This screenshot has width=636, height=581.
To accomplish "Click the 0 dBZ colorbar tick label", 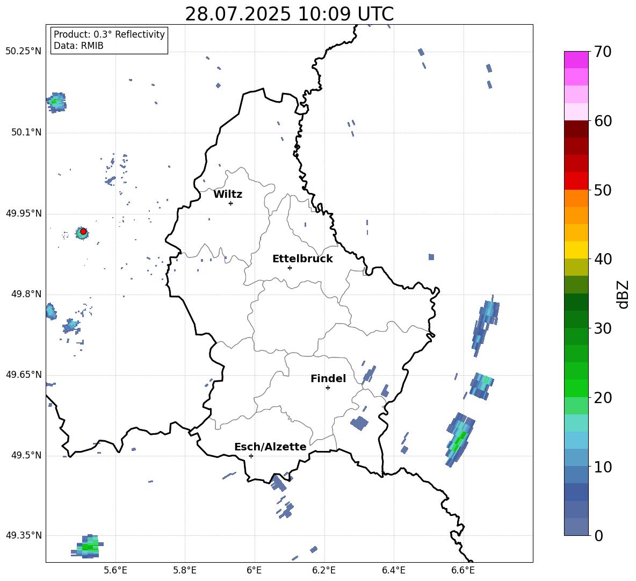I will [x=598, y=535].
